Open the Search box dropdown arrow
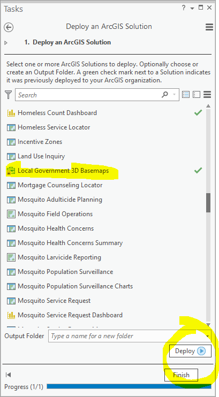The image size is (219, 397). click(175, 95)
